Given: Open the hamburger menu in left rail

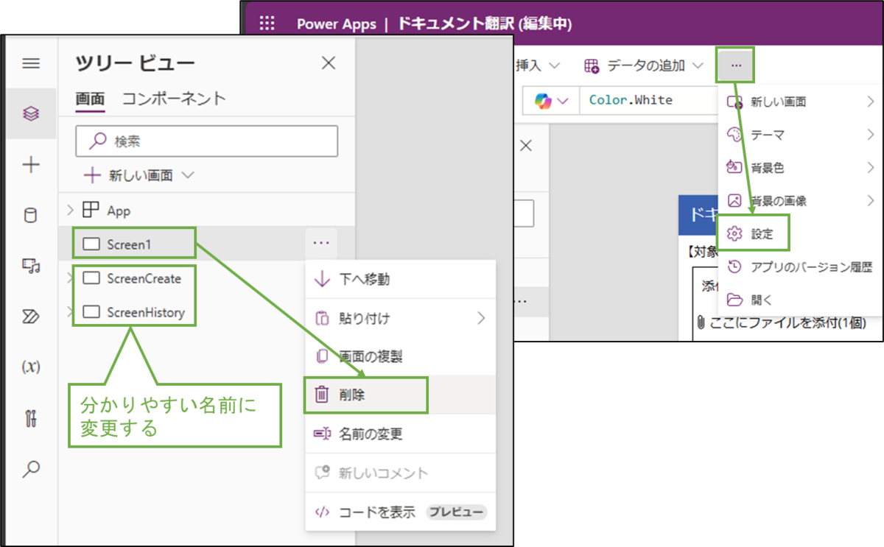Looking at the screenshot, I should coord(31,63).
